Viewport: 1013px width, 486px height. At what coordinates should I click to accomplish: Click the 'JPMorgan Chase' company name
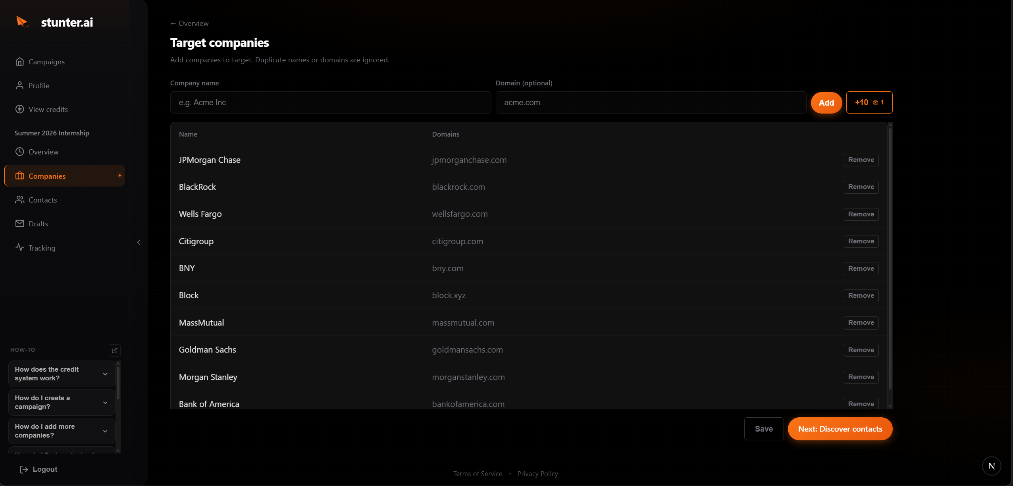(210, 160)
